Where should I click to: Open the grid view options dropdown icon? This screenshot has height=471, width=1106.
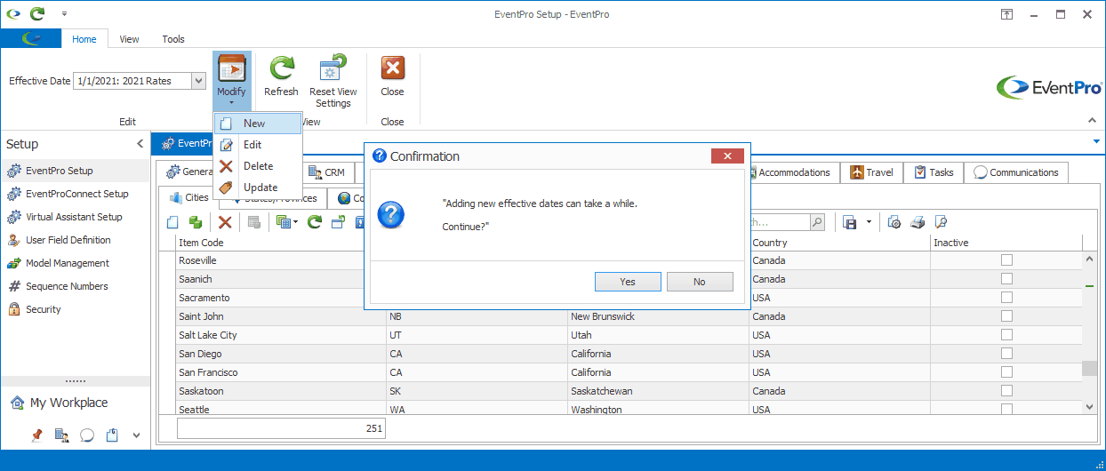[x=286, y=222]
